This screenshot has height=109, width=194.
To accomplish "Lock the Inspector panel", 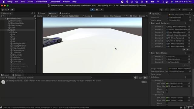I will 189,13.
